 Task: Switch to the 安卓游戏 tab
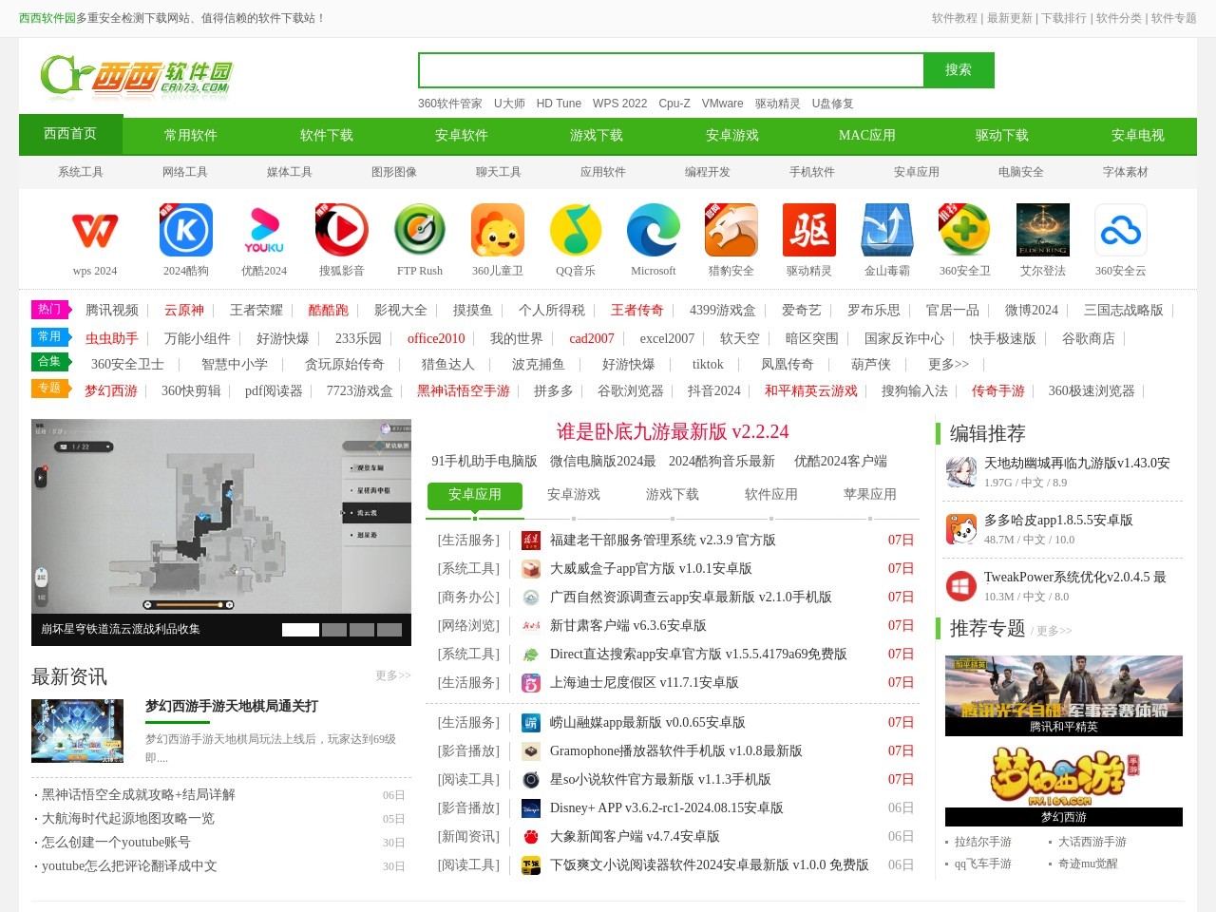click(574, 494)
